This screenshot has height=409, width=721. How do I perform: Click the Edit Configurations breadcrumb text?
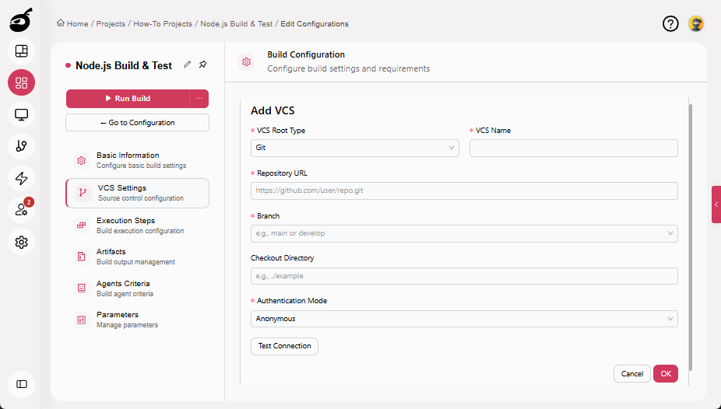[315, 23]
